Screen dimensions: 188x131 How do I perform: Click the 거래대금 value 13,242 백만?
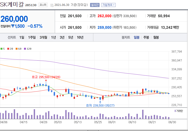click(170, 28)
